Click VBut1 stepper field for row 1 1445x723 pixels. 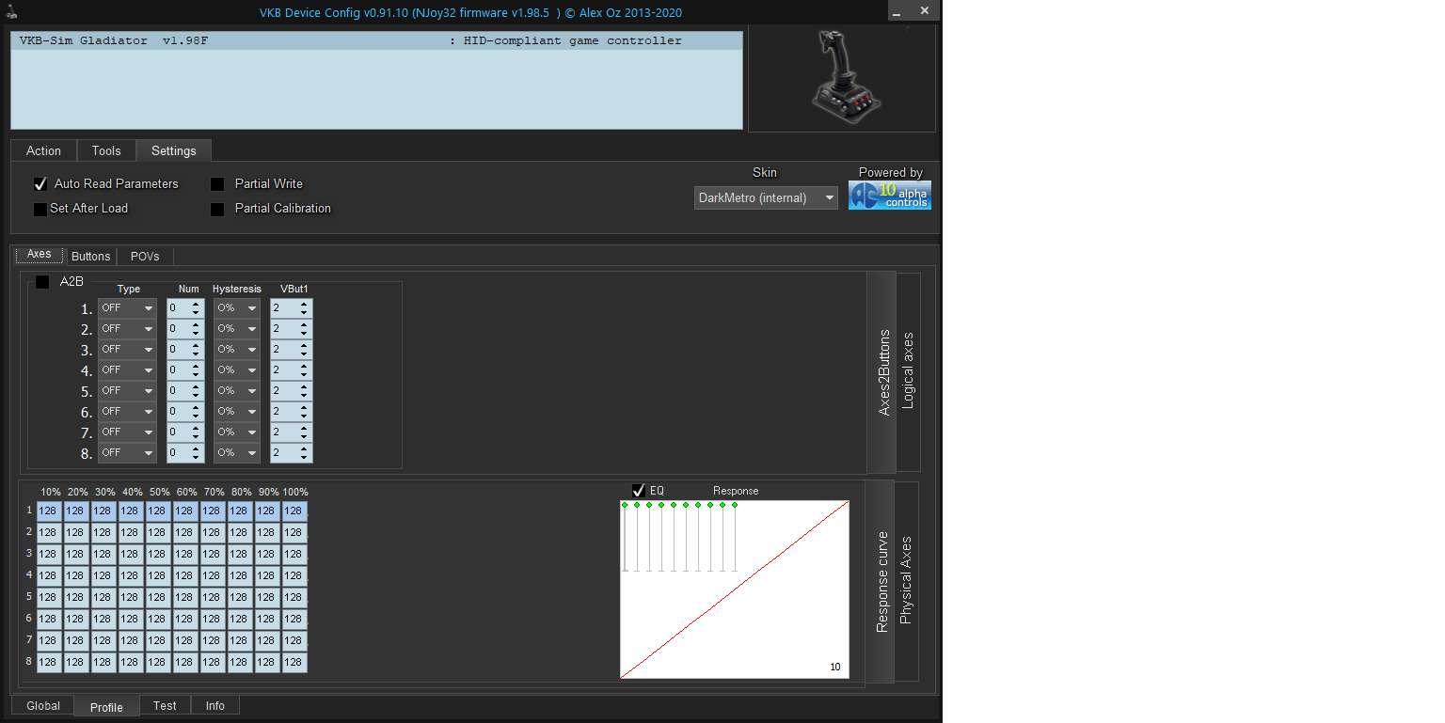click(x=291, y=308)
